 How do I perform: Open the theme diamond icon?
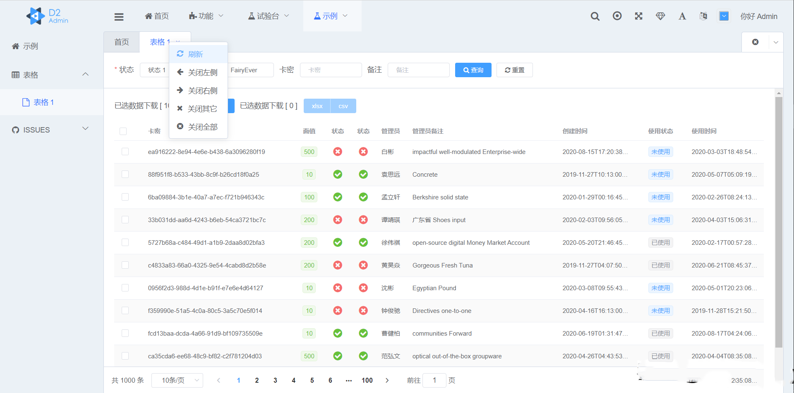(x=660, y=17)
